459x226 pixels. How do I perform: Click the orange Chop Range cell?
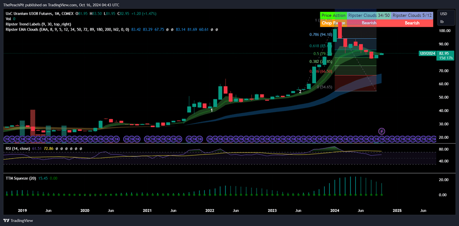[333, 23]
